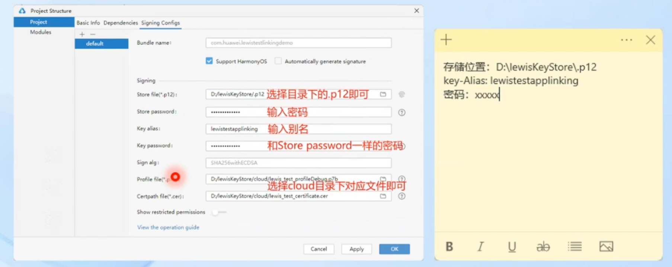Click the Key alias input field

pos(298,129)
